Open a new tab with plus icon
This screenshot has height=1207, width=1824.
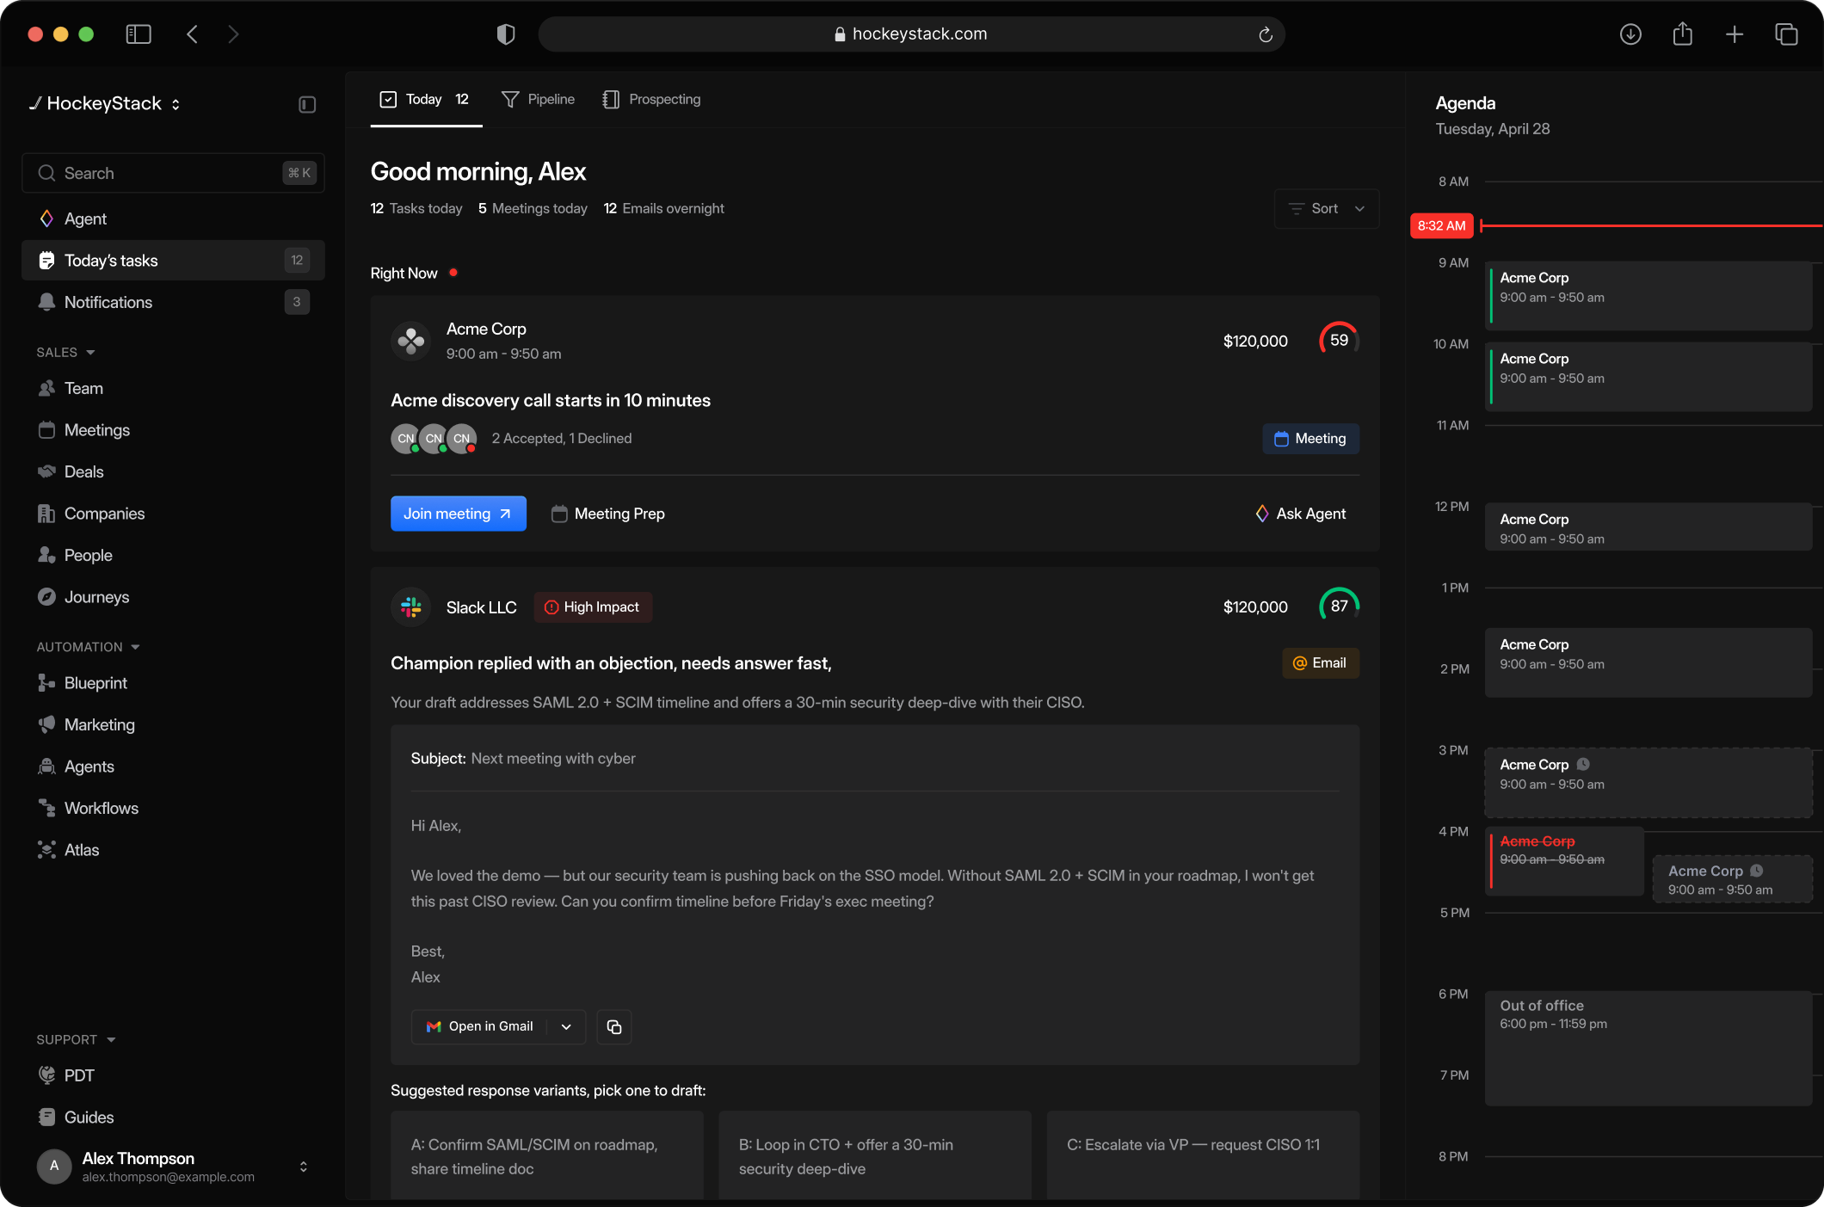(1735, 34)
